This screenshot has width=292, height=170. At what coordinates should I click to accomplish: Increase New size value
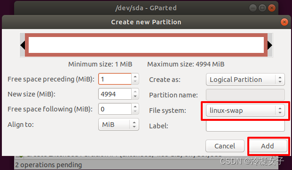pos(135,91)
